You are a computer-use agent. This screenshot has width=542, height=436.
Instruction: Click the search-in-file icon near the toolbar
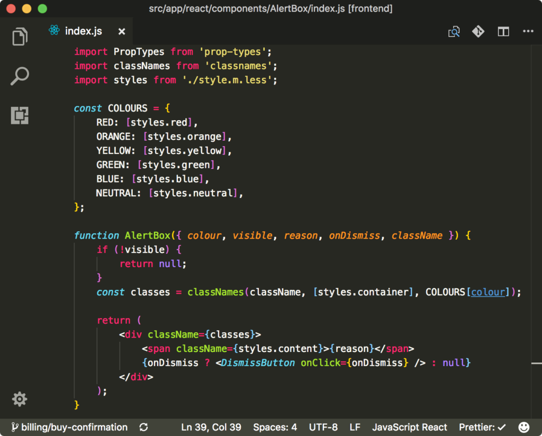pos(454,31)
